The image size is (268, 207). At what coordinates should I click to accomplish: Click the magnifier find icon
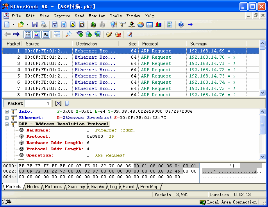(x=68, y=34)
